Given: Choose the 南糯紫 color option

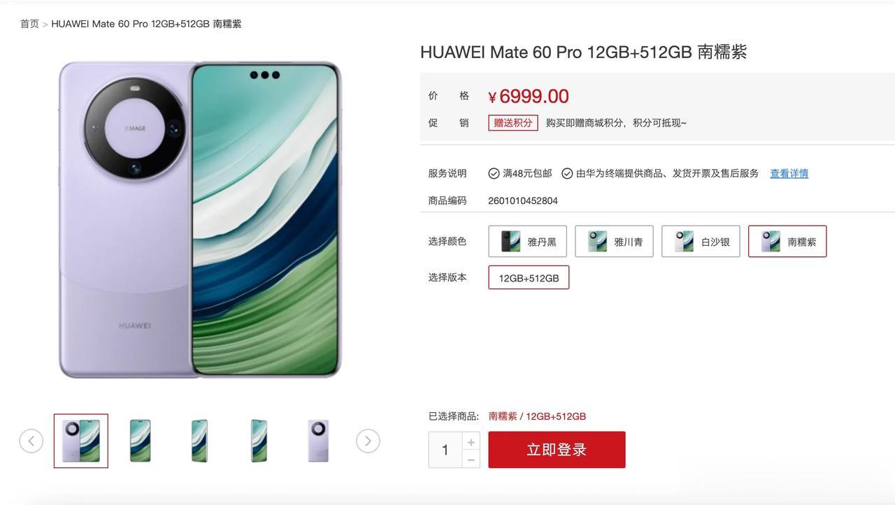Looking at the screenshot, I should (787, 242).
